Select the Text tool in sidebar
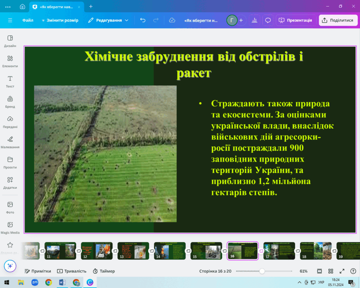The image size is (360, 288). point(10,82)
